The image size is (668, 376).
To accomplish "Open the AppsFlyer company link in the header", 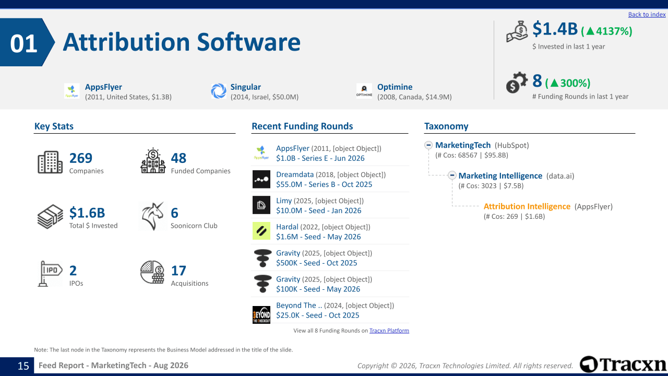I will pos(103,87).
